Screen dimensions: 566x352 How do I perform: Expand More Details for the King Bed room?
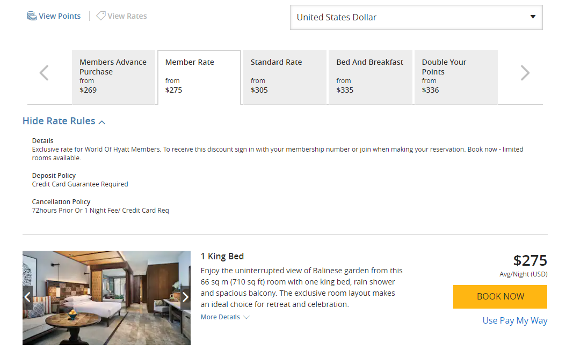[225, 317]
